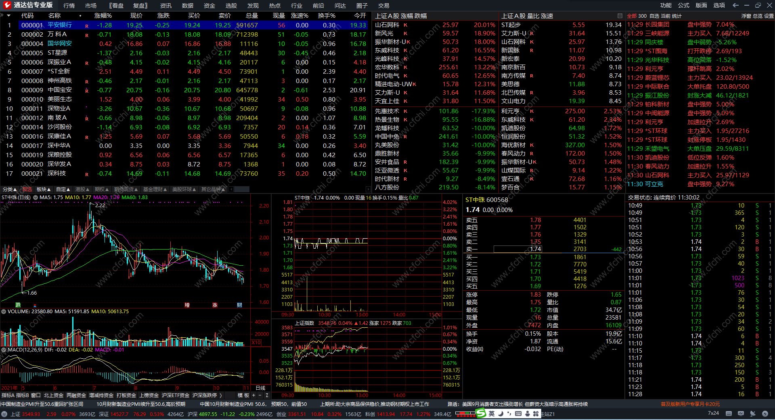This screenshot has height=420, width=775.
Task: Click the 通达信专业版 logo icon
Action: tap(7, 5)
